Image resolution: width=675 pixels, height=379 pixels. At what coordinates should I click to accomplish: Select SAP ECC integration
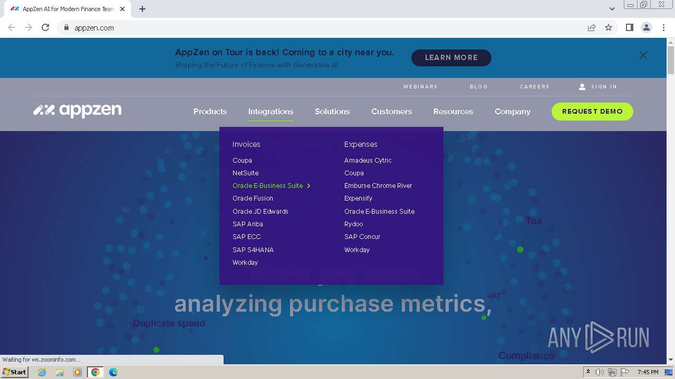(247, 237)
